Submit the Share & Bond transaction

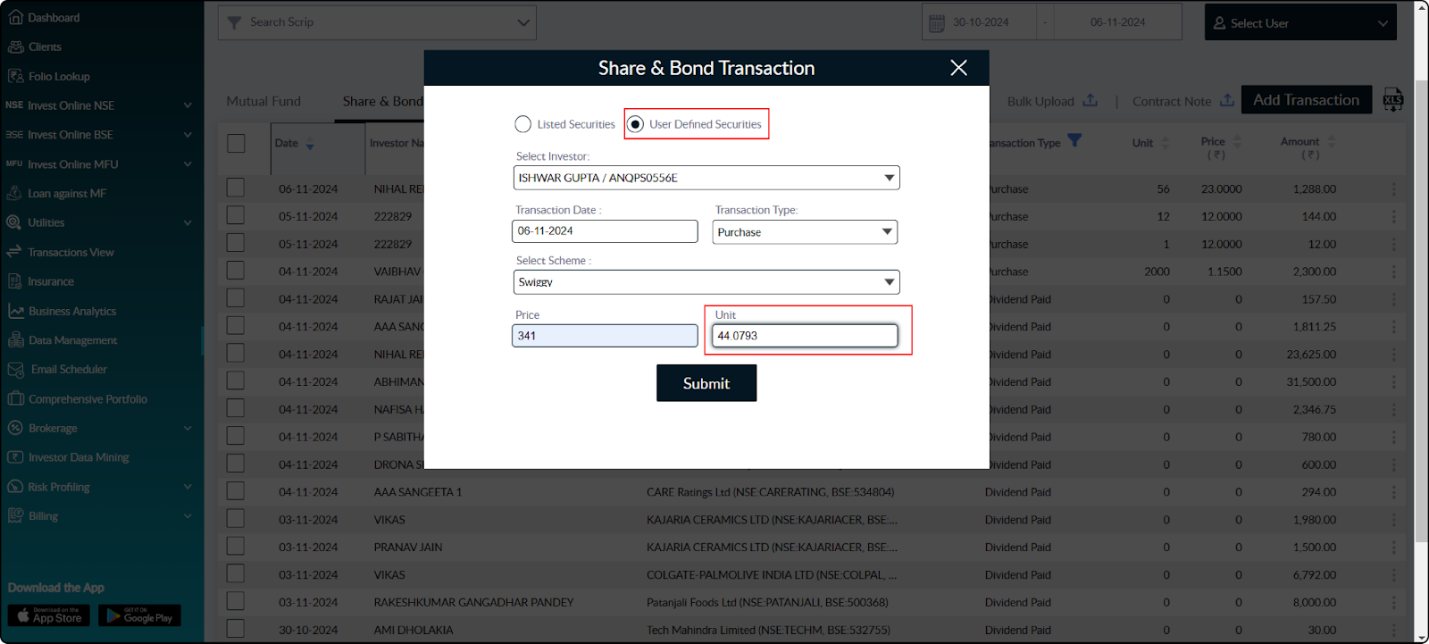coord(706,383)
